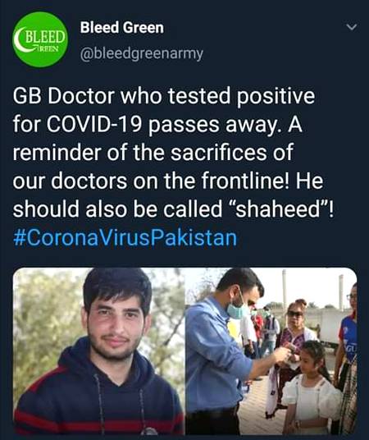The height and width of the screenshot is (440, 369).
Task: View photo of masked doctor screening people
Action: pos(271,351)
